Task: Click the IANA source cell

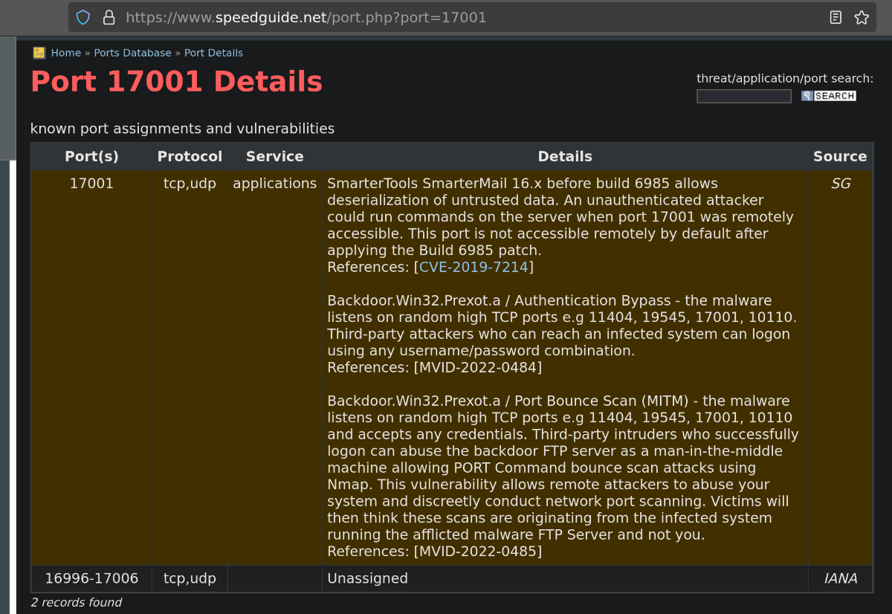Action: point(840,578)
